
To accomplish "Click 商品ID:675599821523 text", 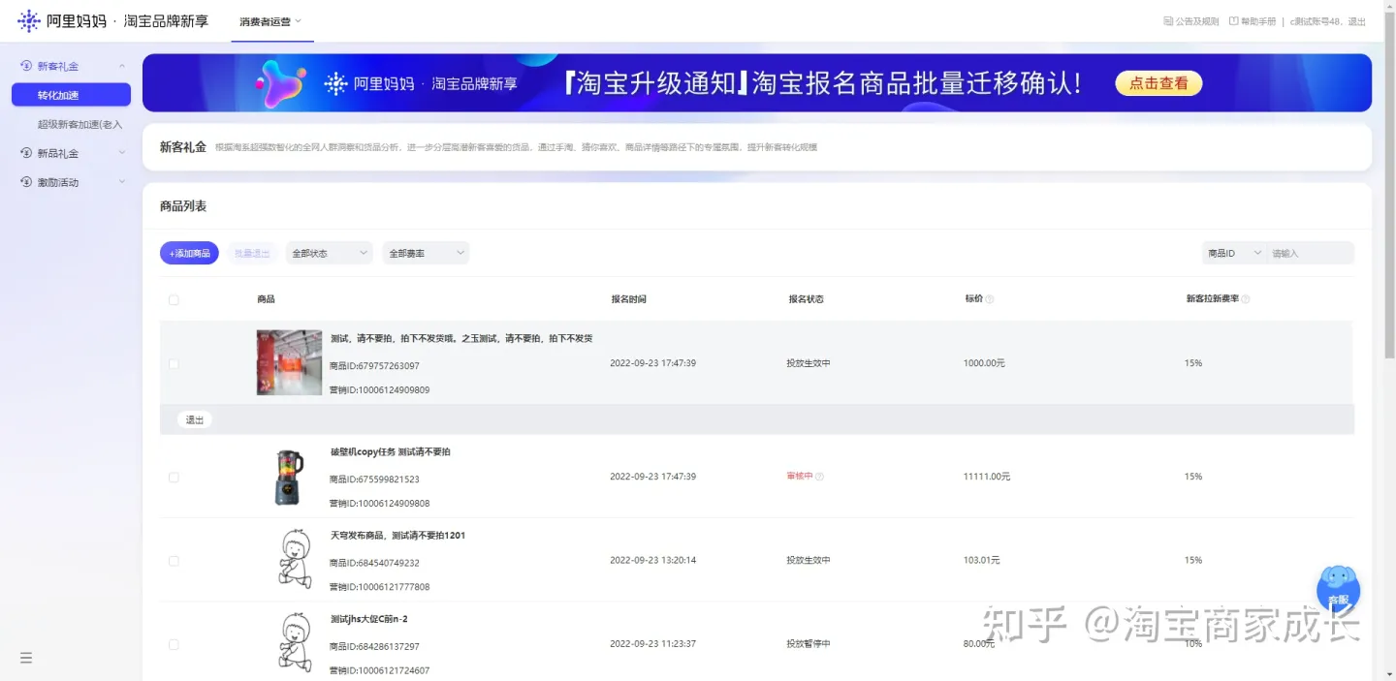I will 374,480.
